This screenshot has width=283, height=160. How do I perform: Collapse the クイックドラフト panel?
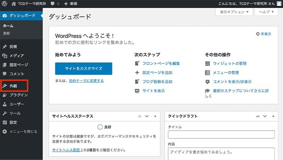tap(273, 116)
